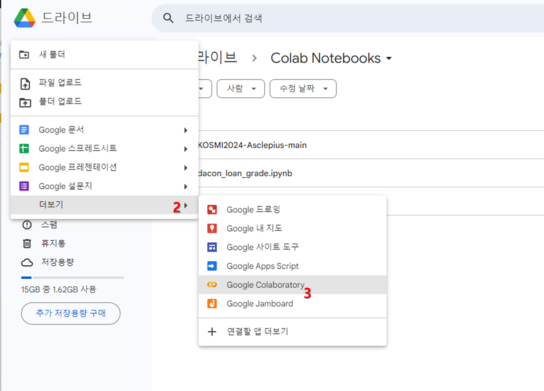Choose Google 프레젠테이션 from the menu

point(104,168)
